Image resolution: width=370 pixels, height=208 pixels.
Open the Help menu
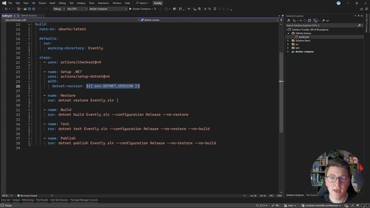click(127, 3)
